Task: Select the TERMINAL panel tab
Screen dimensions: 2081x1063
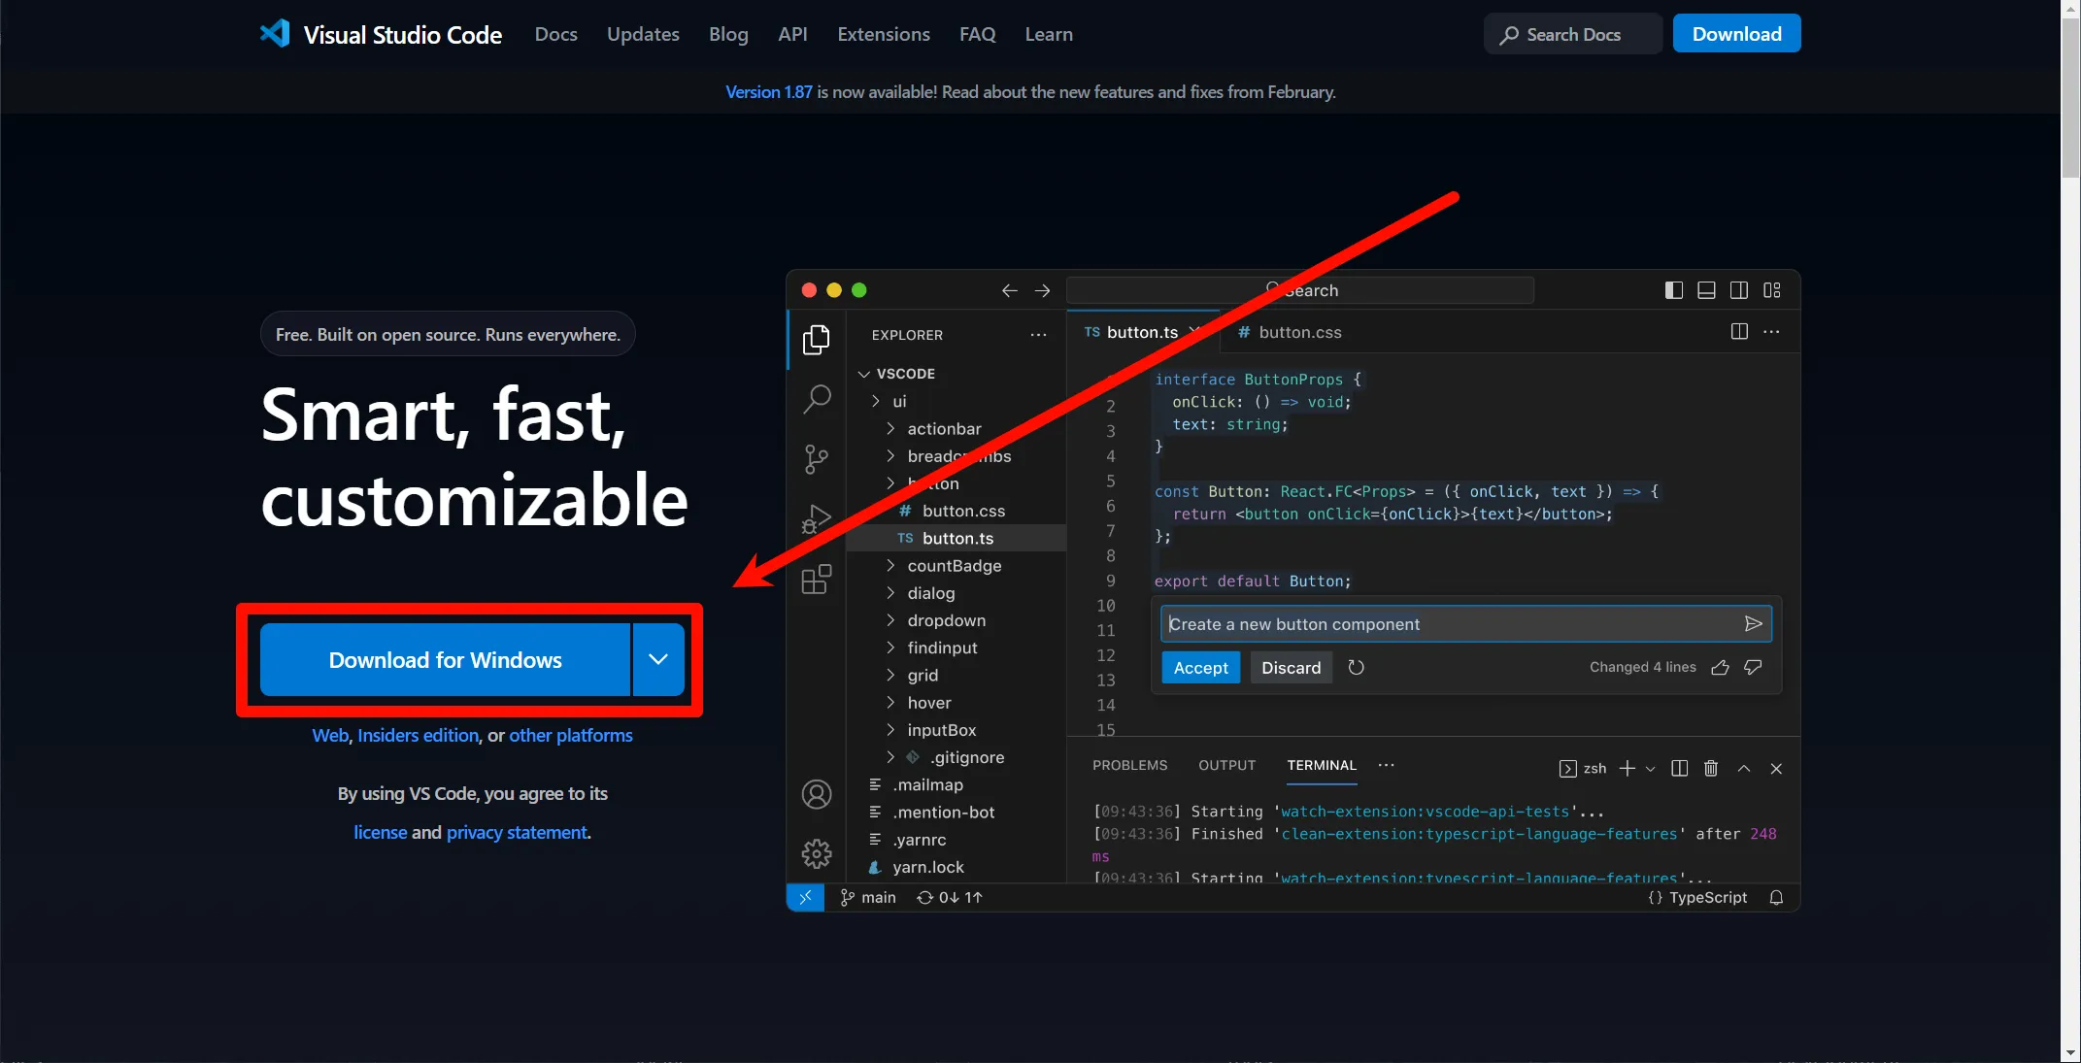Action: pos(1322,765)
